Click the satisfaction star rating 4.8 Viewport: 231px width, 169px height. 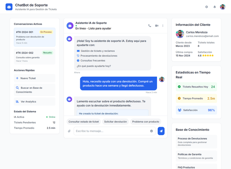point(206,55)
